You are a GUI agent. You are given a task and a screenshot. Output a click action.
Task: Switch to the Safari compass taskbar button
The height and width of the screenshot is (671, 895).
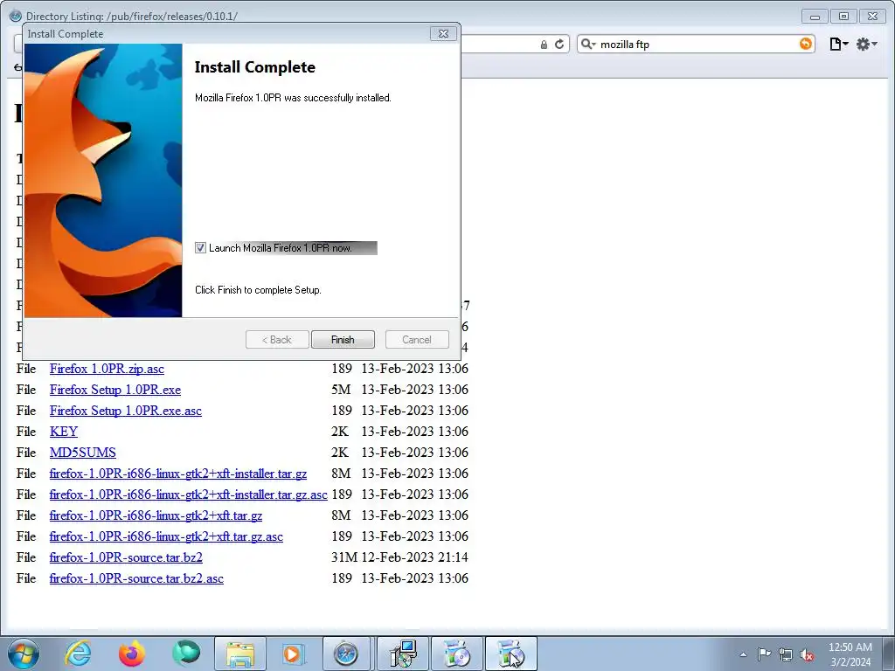(x=346, y=654)
